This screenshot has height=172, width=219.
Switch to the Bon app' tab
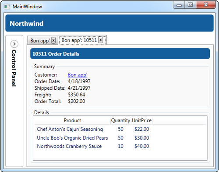click(x=40, y=41)
